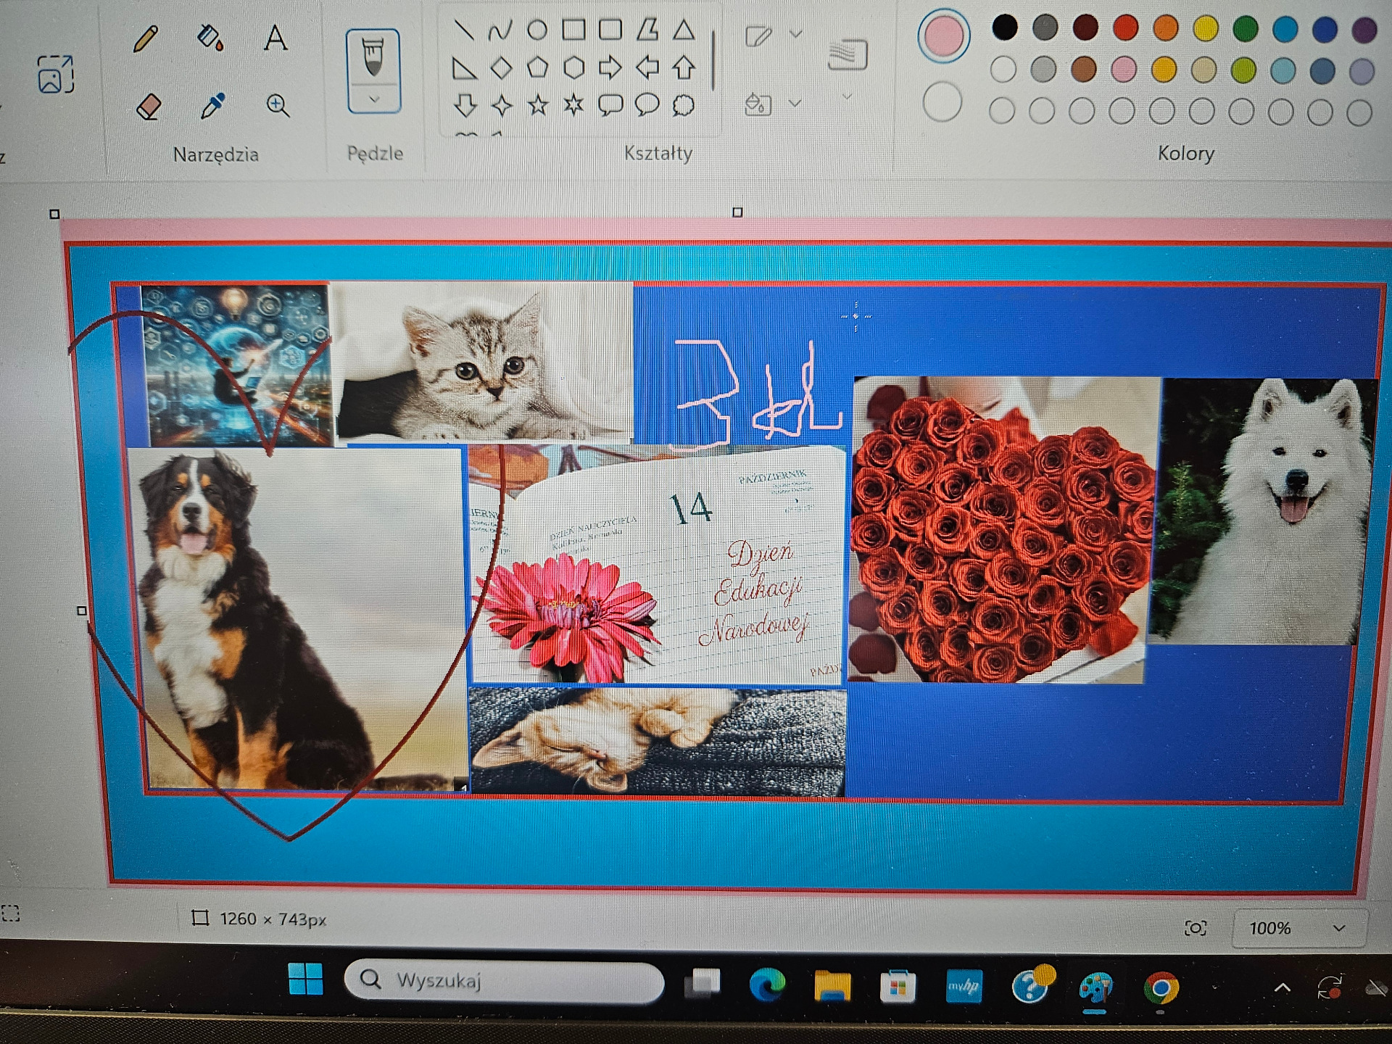Select the Eraser tool
Image resolution: width=1392 pixels, height=1044 pixels.
149,107
